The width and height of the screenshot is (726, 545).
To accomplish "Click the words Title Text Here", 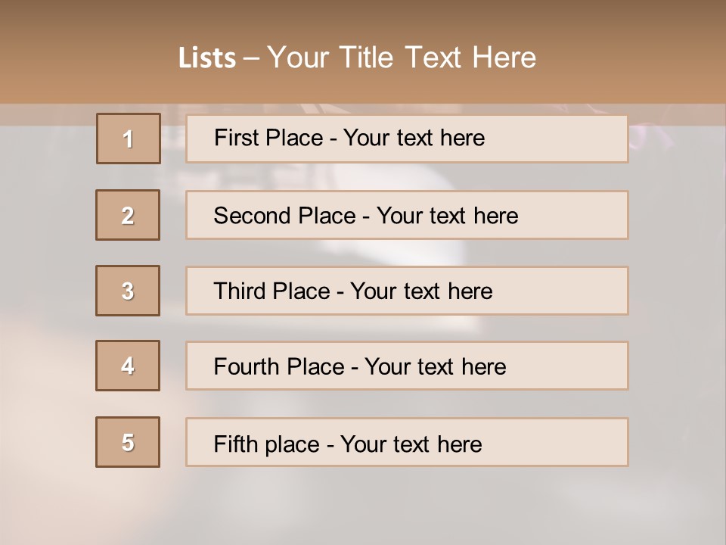I will pyautogui.click(x=438, y=58).
